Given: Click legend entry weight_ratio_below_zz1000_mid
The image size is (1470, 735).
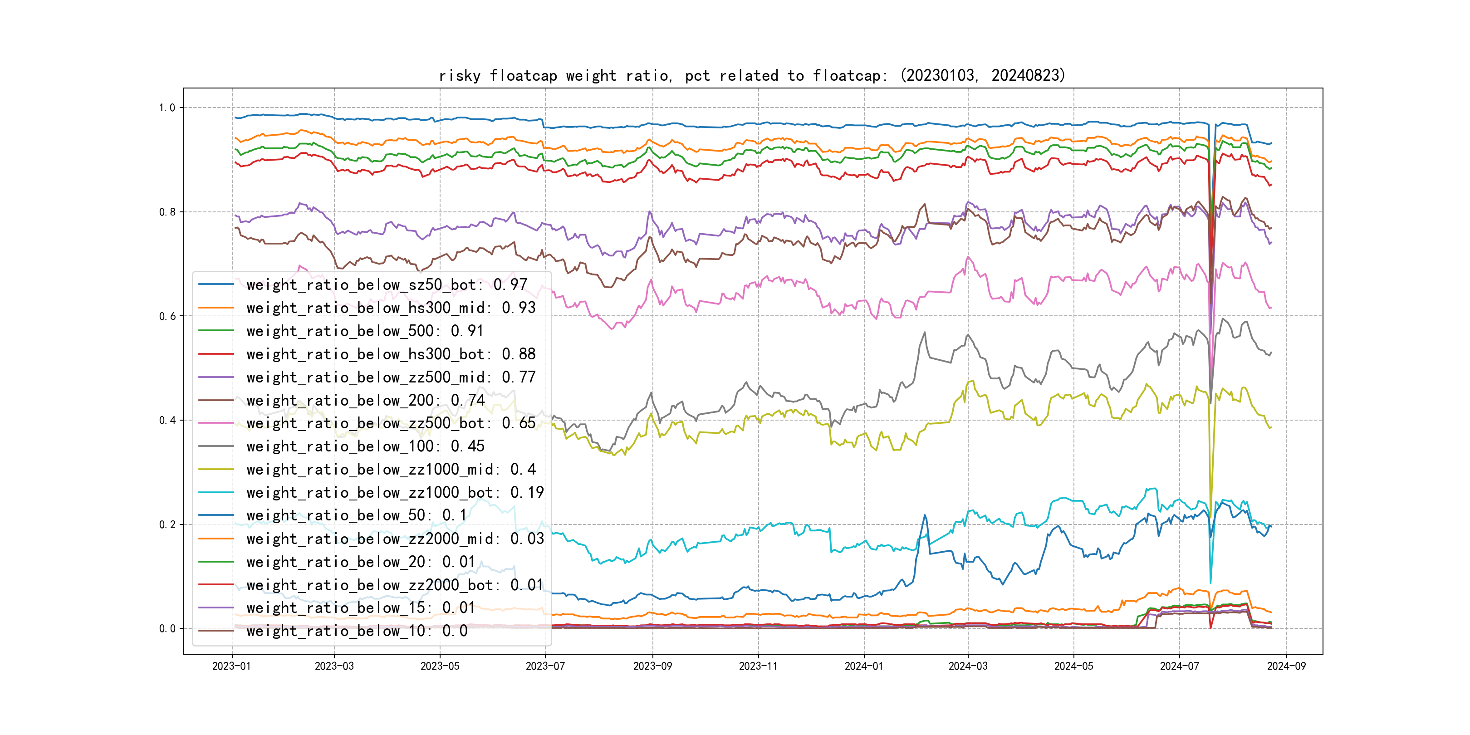Looking at the screenshot, I should (391, 470).
